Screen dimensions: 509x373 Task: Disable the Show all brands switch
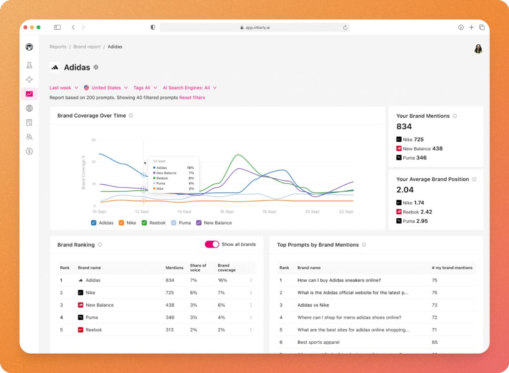(x=212, y=244)
